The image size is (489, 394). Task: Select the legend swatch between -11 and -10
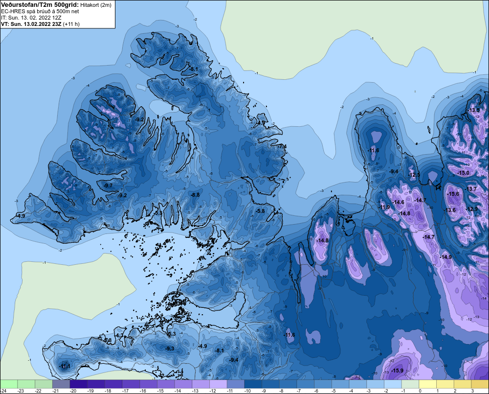pos(236,384)
